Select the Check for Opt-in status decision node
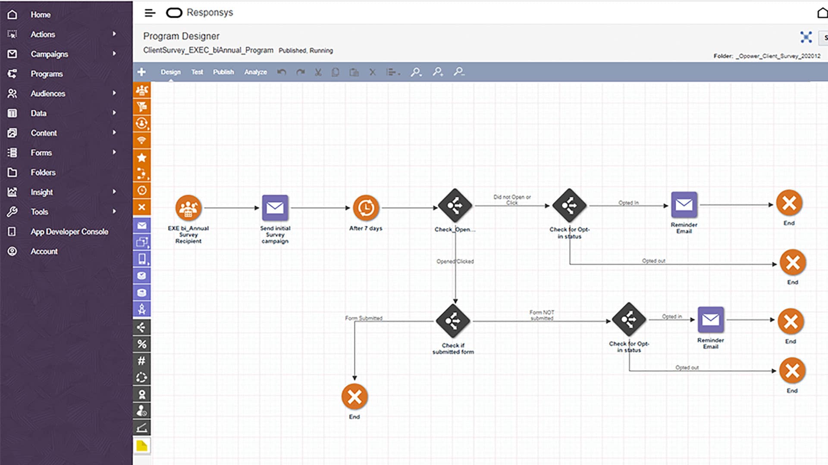The image size is (828, 465). [x=569, y=206]
